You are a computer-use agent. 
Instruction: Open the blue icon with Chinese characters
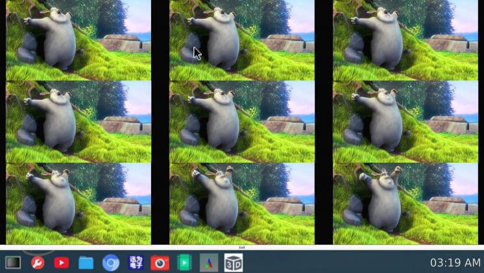point(136,263)
